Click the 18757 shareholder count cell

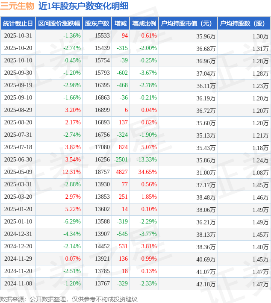pyautogui.click(x=102, y=172)
